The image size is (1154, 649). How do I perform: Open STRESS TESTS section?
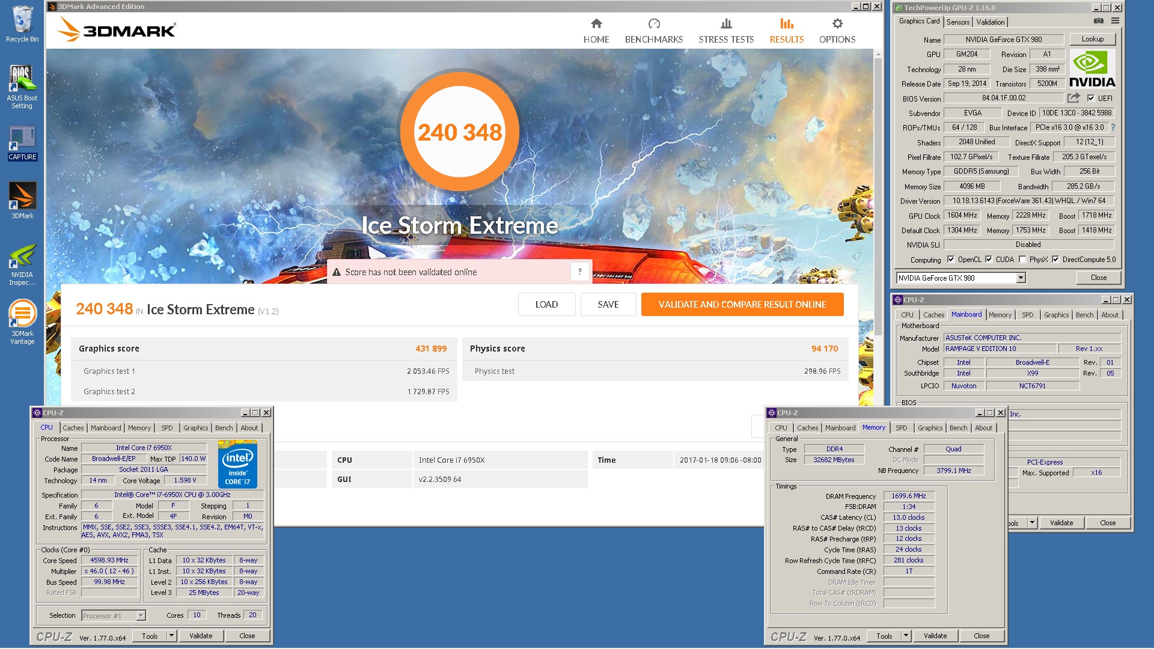(x=726, y=31)
